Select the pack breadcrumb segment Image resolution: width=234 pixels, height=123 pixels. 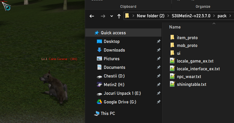[x=222, y=16]
